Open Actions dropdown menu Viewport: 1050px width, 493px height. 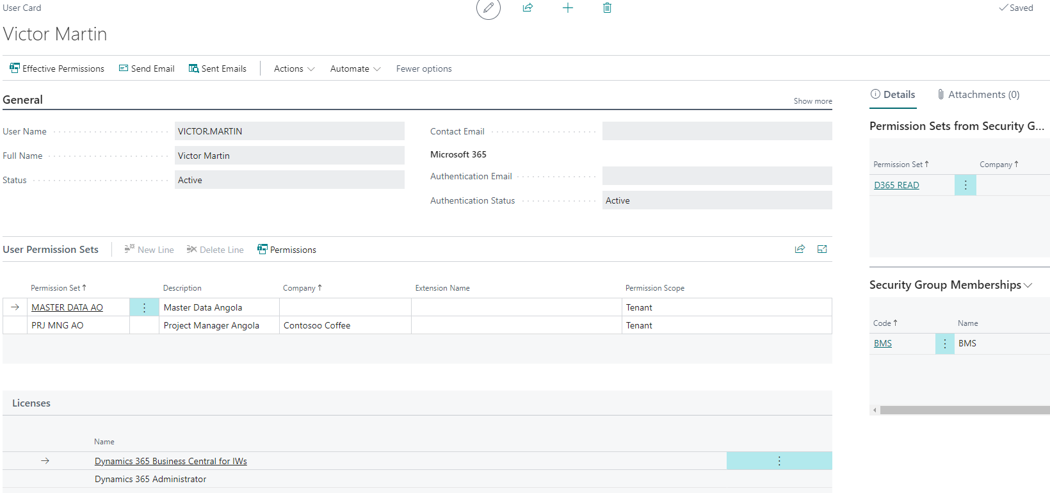(294, 69)
